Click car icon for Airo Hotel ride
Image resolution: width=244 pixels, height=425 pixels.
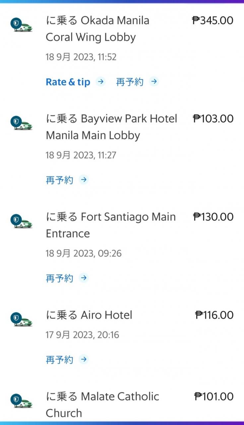tap(22, 320)
